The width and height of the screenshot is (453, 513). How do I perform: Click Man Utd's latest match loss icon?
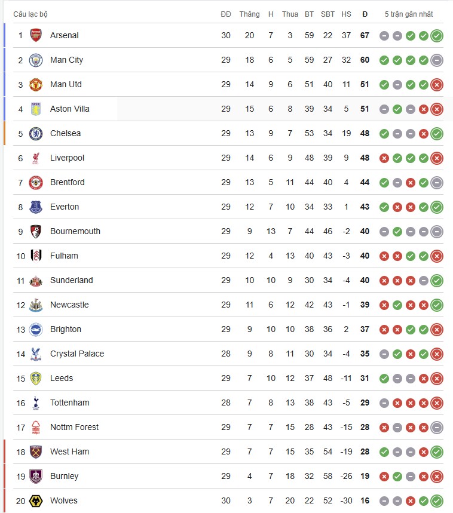click(x=437, y=85)
